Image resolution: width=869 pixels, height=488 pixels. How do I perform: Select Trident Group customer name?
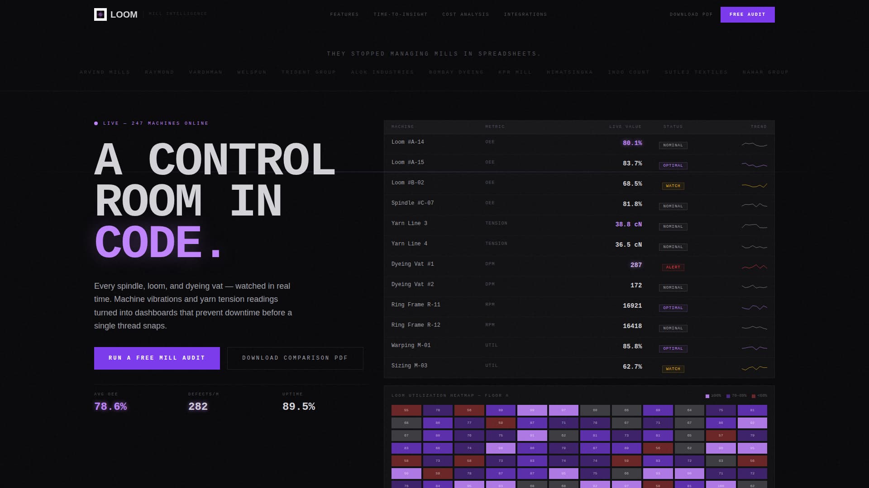pyautogui.click(x=309, y=72)
